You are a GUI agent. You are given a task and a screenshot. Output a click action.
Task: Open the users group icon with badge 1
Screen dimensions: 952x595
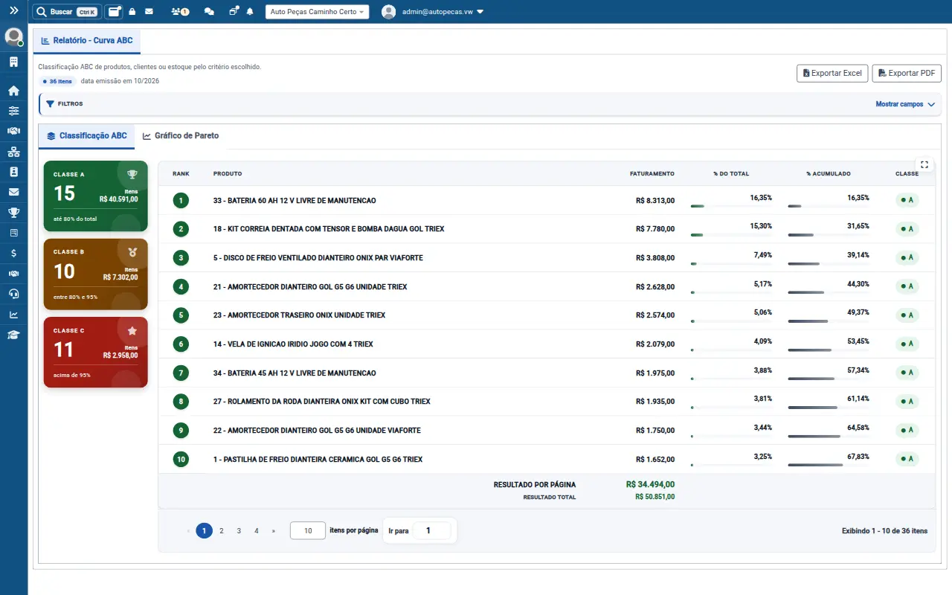click(179, 12)
